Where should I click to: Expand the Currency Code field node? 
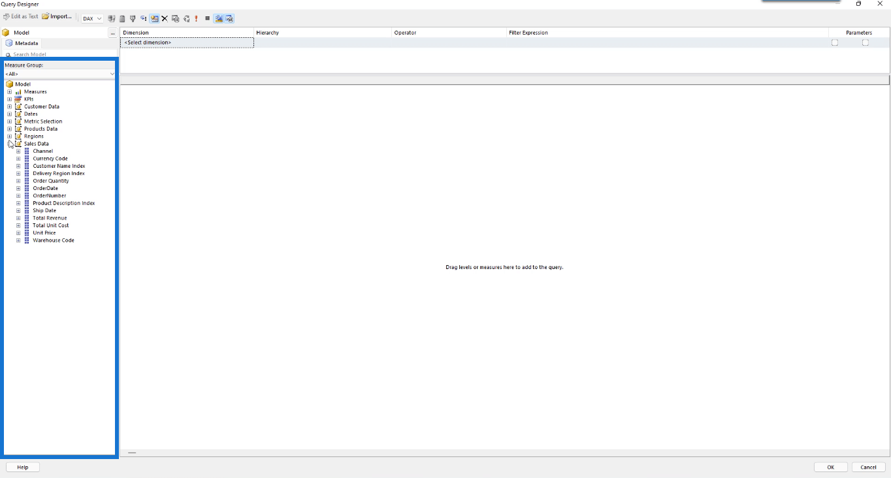18,159
